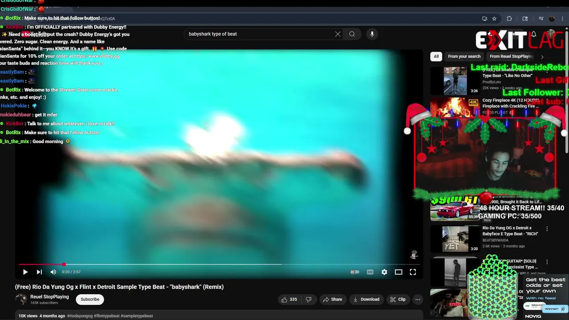The width and height of the screenshot is (569, 320).
Task: Click the 'Good morning' chat message
Action: pyautogui.click(x=35, y=141)
